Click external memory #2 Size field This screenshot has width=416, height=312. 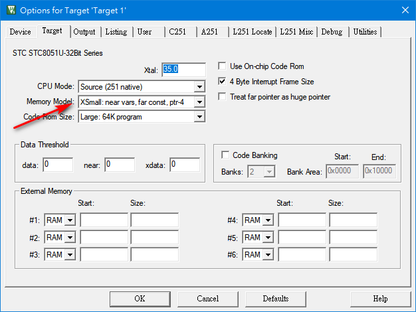[x=155, y=237]
